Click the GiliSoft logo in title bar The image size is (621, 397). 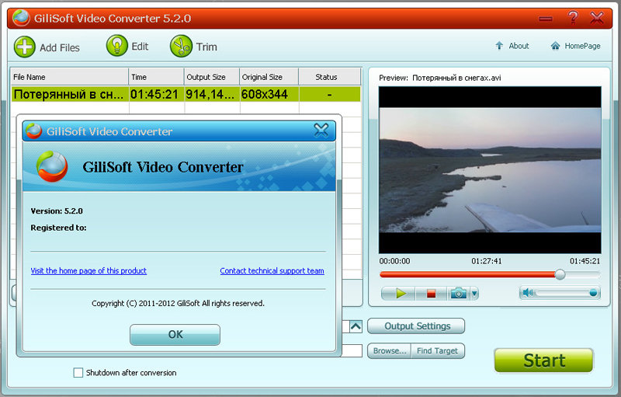pyautogui.click(x=21, y=18)
